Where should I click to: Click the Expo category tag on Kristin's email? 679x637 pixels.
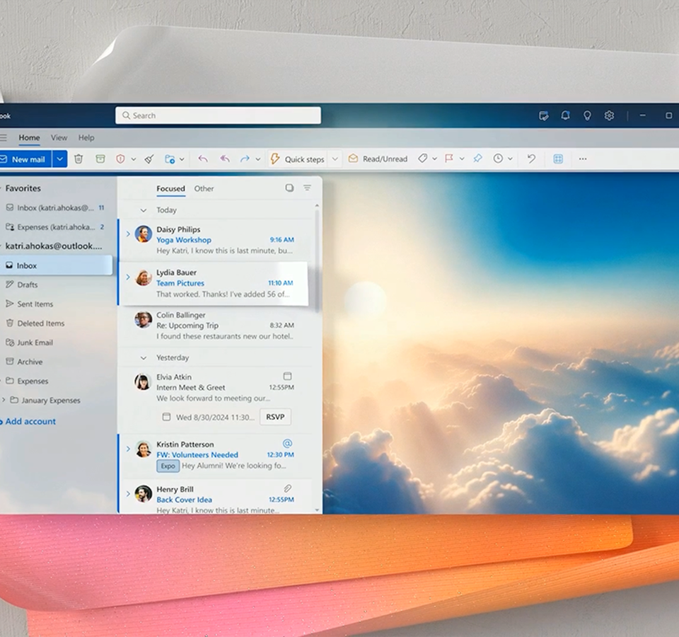(x=168, y=466)
